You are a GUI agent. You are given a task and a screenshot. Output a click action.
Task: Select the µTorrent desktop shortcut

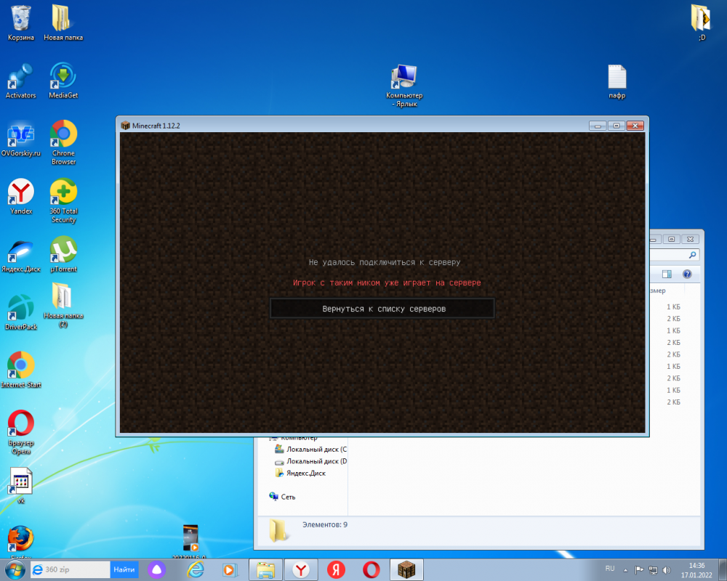[63, 254]
